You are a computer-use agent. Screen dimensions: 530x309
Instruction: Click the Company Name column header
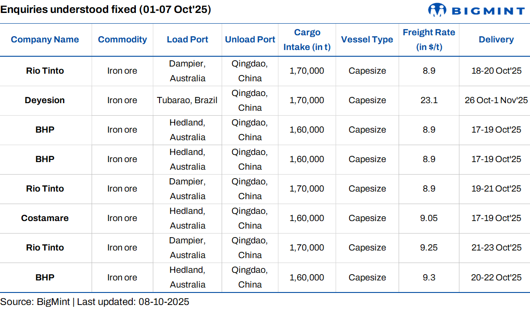[45, 39]
